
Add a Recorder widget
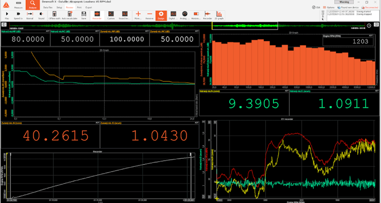207,16
